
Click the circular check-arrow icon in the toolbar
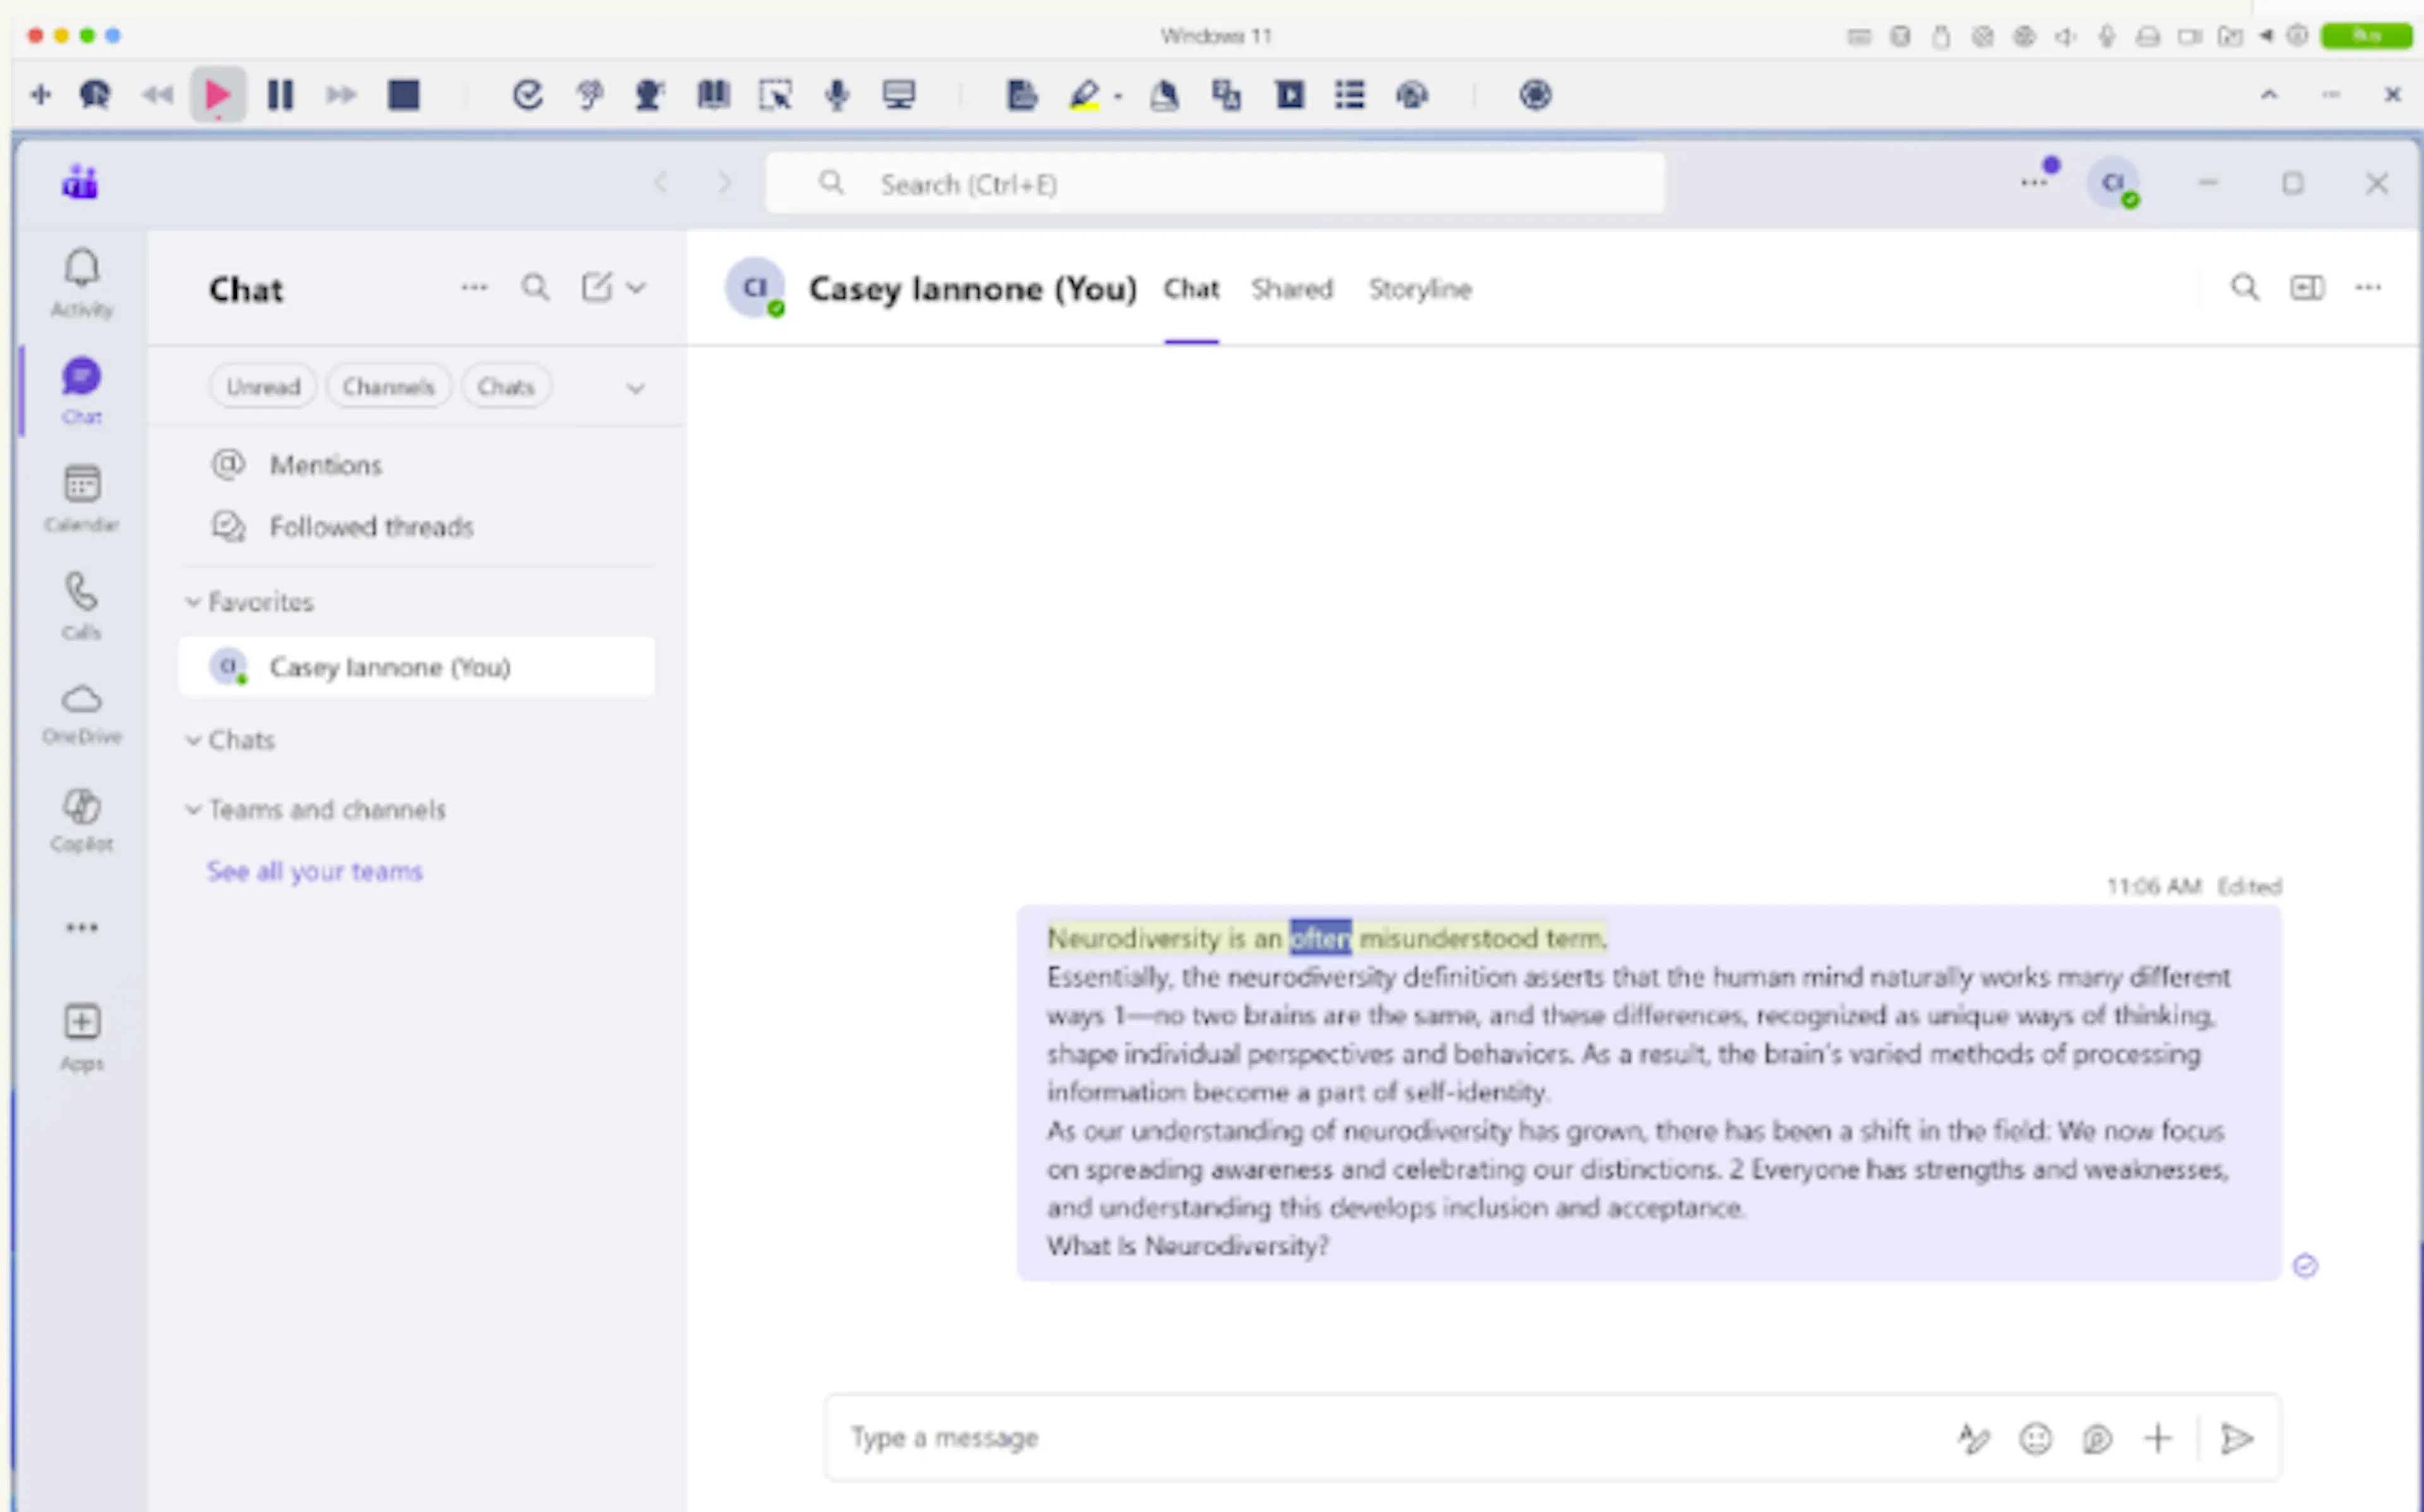527,95
